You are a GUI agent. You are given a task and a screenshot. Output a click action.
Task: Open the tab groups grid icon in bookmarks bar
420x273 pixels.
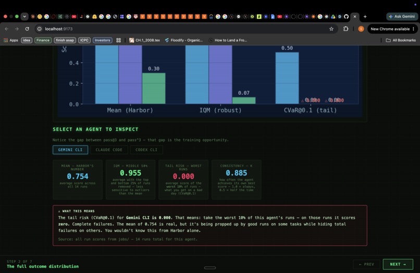(x=118, y=40)
